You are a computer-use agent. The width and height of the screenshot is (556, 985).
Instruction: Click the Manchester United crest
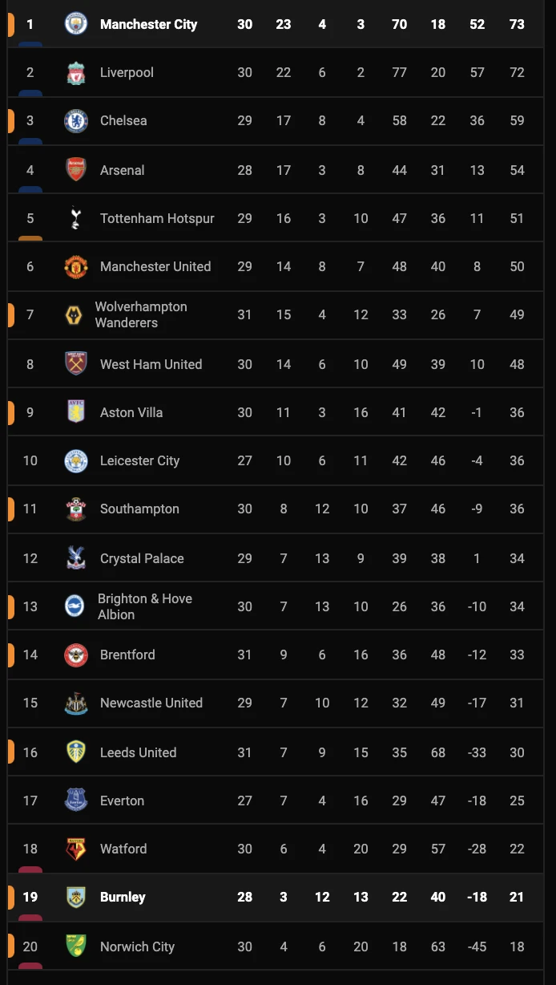tap(76, 266)
